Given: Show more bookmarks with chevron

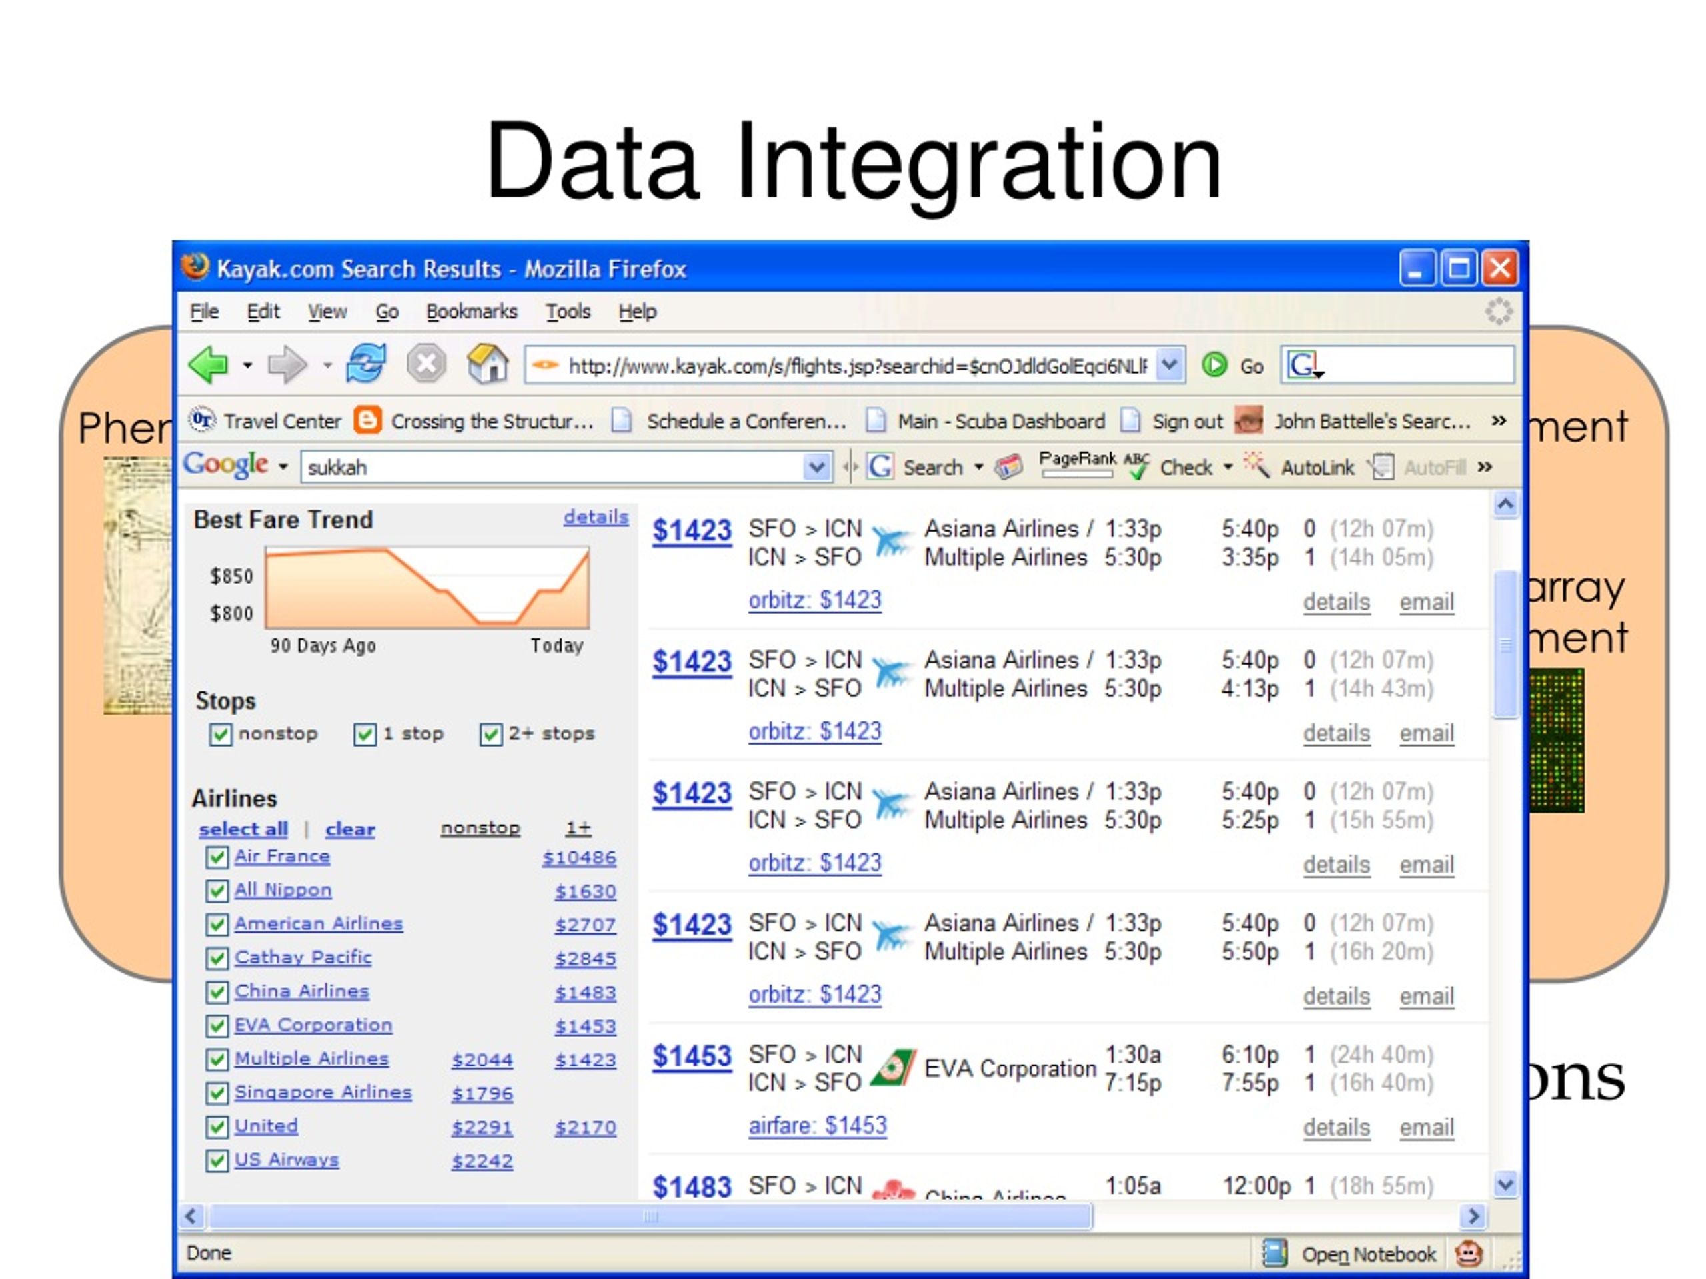Looking at the screenshot, I should coord(1499,420).
